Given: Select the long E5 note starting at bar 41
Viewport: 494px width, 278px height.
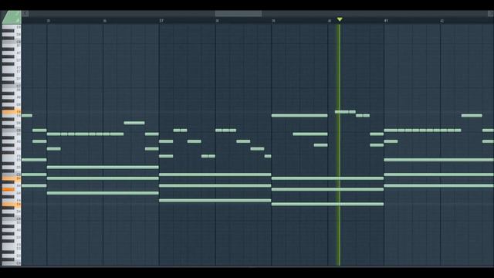Looking at the screenshot, I should (x=439, y=160).
